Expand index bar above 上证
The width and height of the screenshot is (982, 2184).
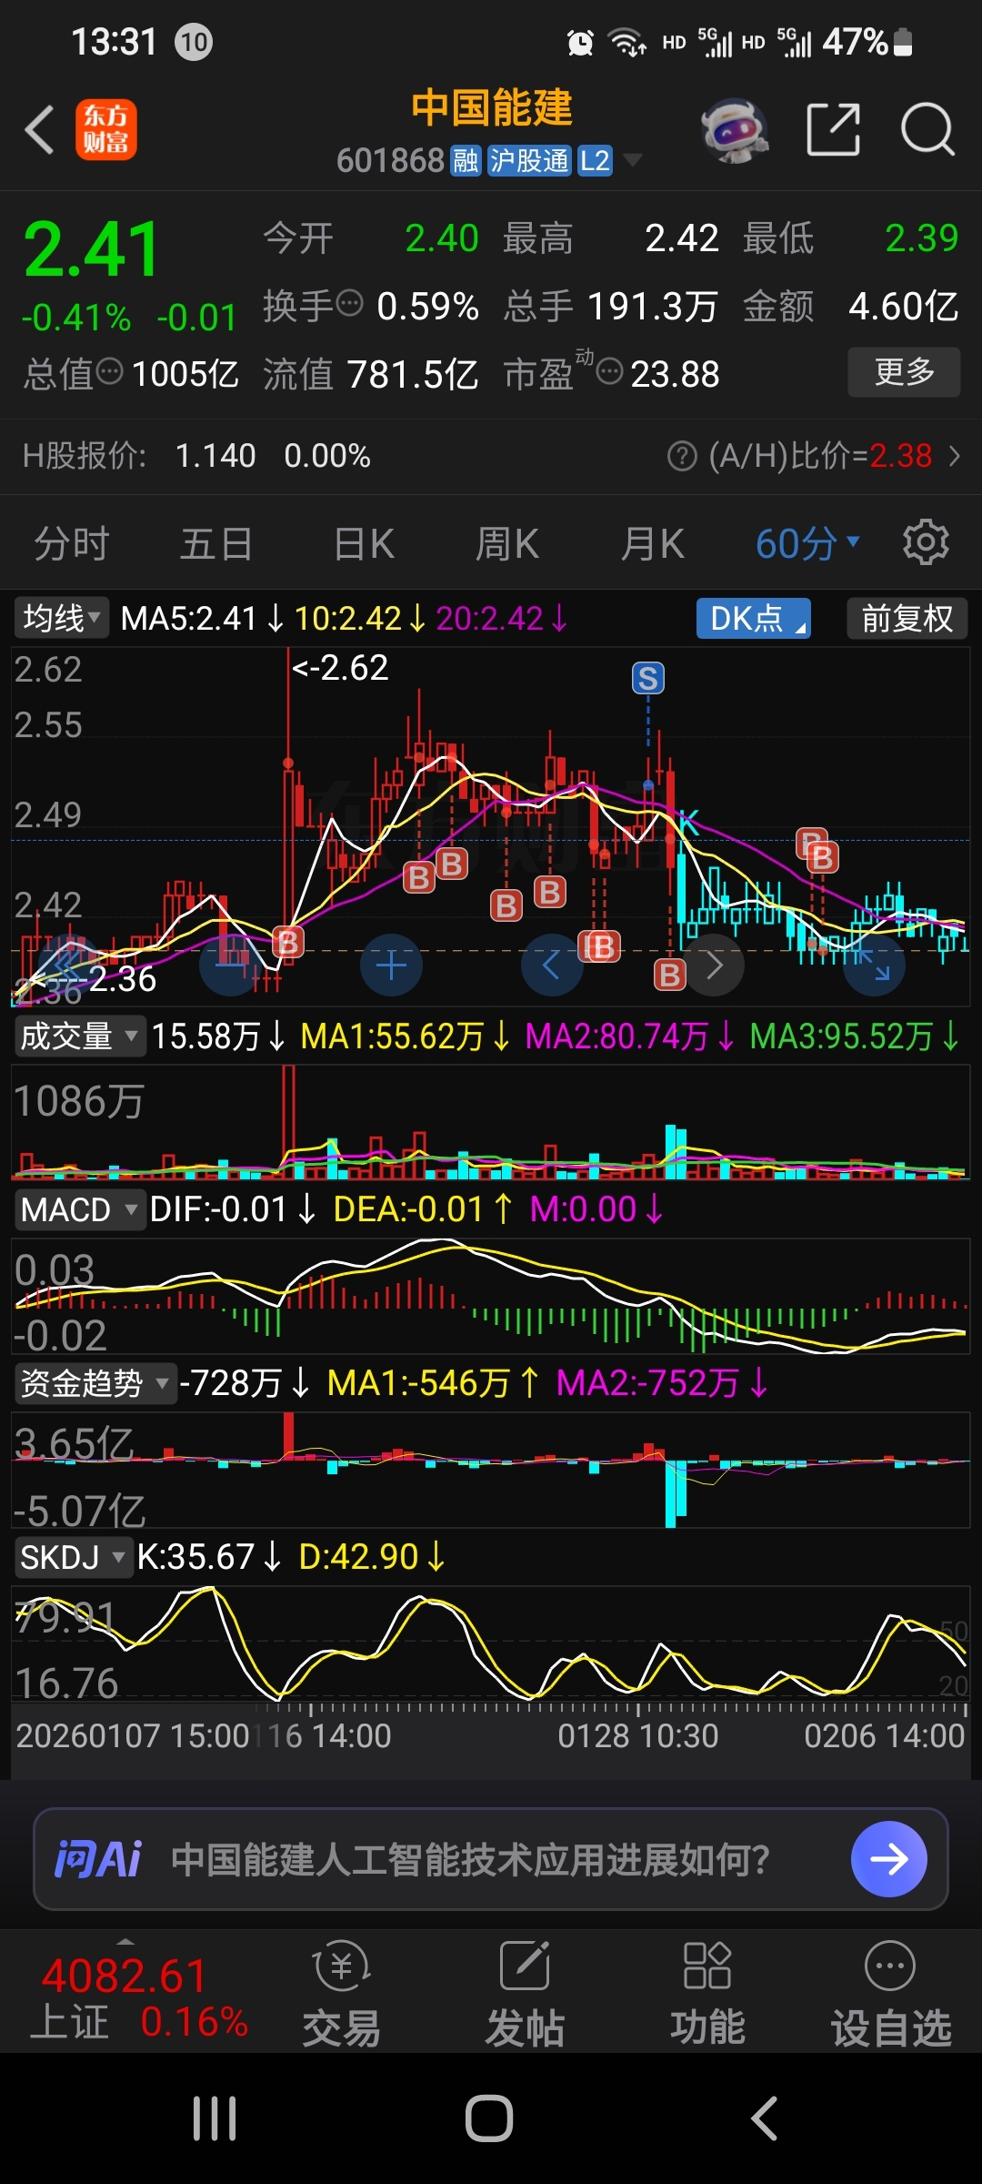coord(125,1941)
